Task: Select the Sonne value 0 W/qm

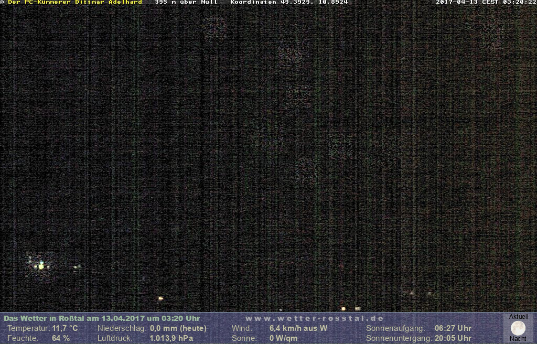Action: (x=283, y=338)
